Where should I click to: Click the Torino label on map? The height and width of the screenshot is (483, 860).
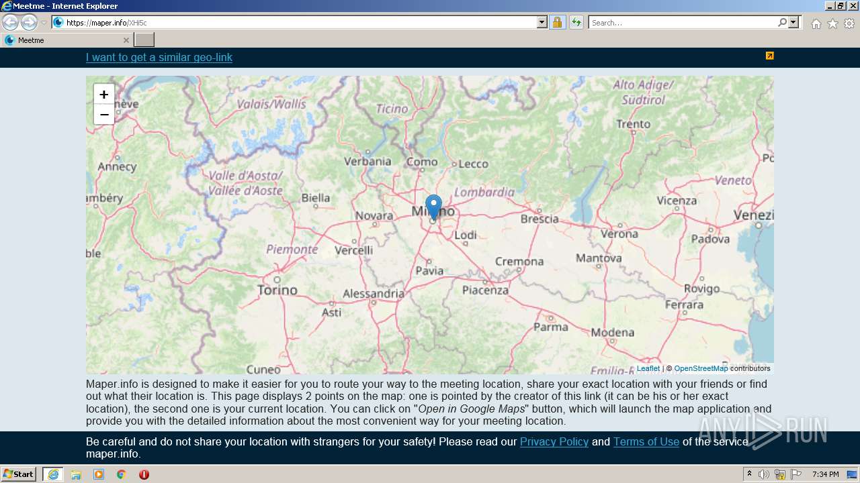tap(277, 290)
